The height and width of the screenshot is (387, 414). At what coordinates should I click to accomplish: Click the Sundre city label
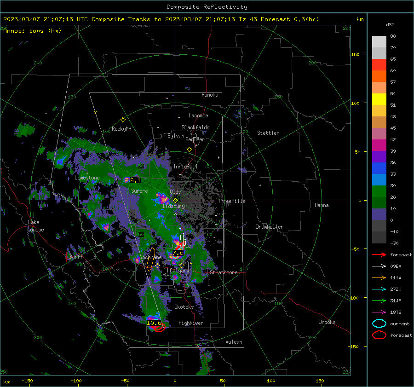click(x=139, y=191)
